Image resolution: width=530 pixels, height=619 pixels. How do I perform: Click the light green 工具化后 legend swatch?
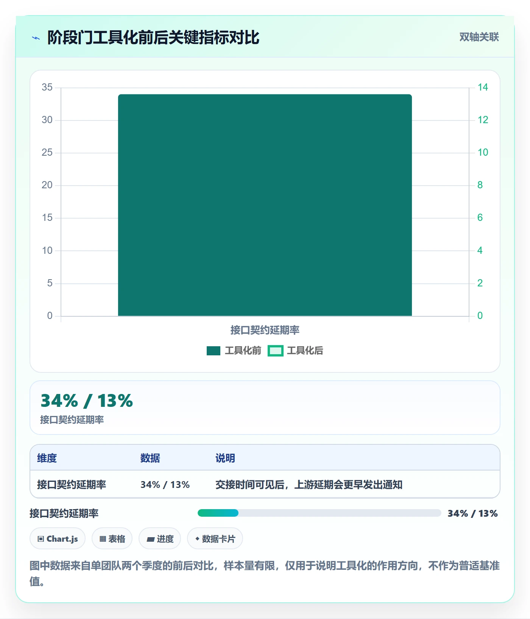pyautogui.click(x=275, y=351)
